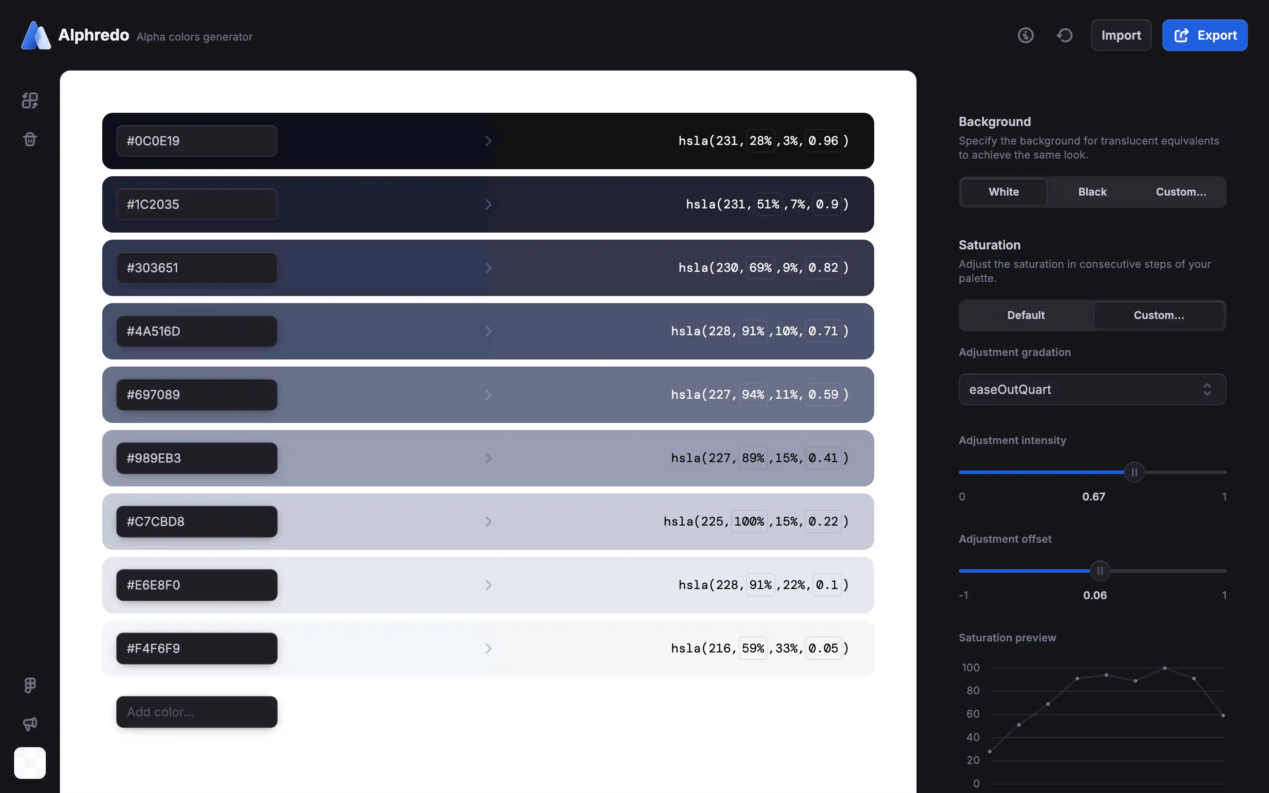Open the info icon near the top right

(1026, 35)
